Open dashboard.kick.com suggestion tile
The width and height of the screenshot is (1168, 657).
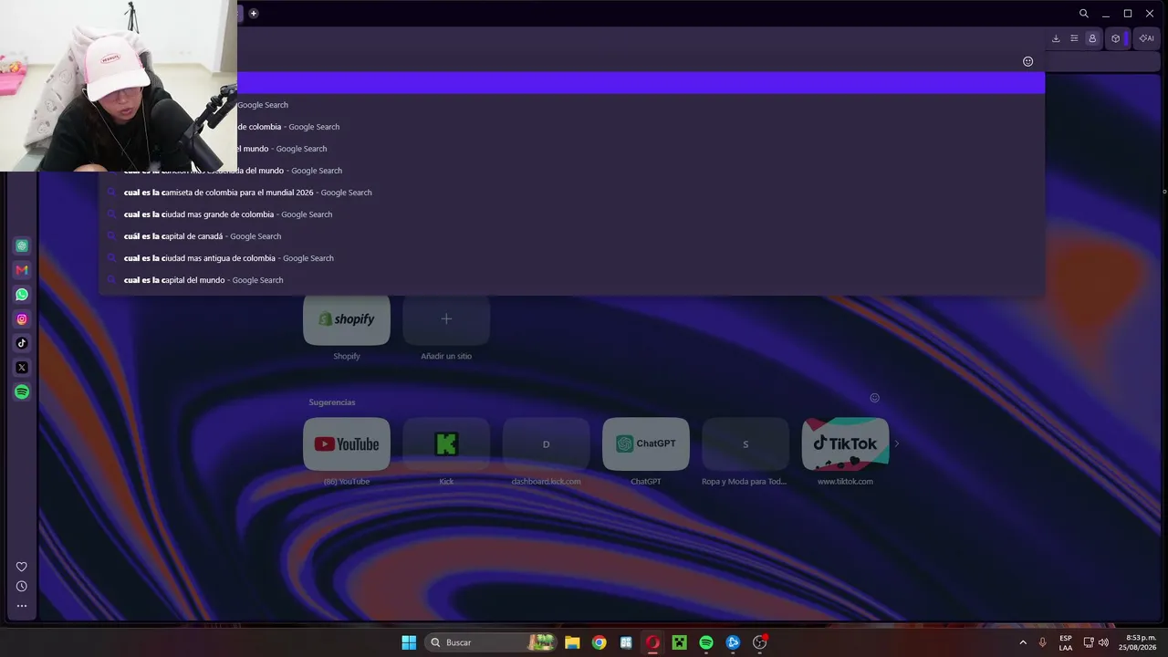pos(546,444)
